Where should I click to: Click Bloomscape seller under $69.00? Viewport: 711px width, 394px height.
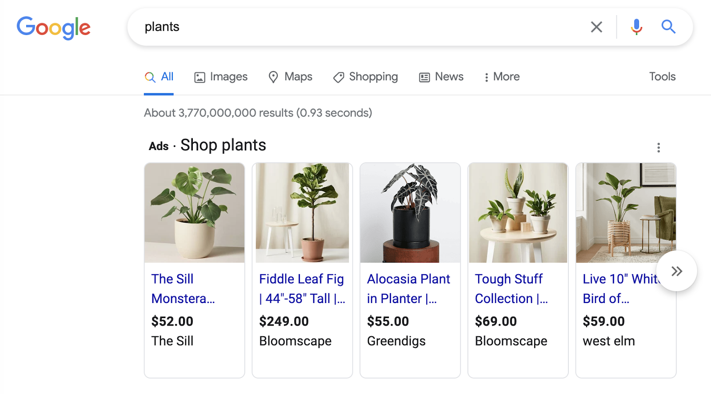point(511,341)
